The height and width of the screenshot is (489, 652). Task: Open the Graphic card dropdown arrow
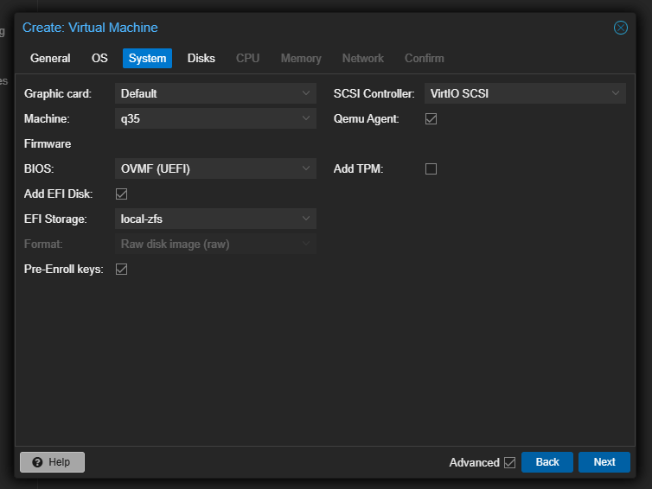tap(306, 93)
